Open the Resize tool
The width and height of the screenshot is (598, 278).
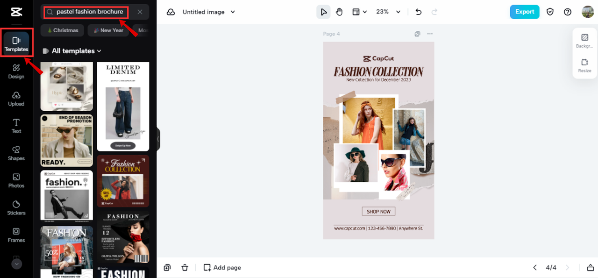[584, 65]
